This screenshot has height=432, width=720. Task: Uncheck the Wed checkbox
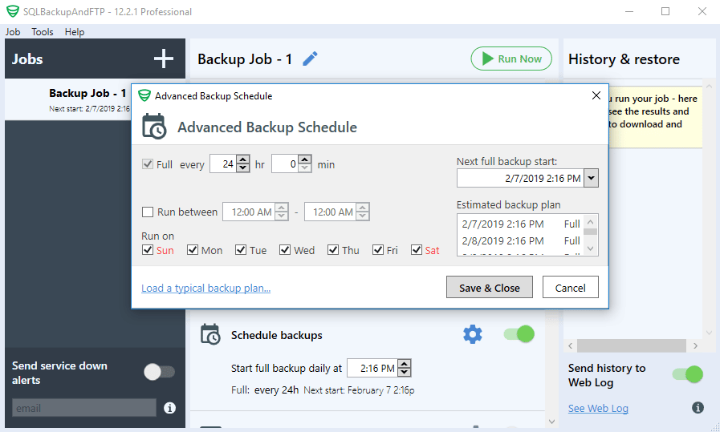coord(285,250)
